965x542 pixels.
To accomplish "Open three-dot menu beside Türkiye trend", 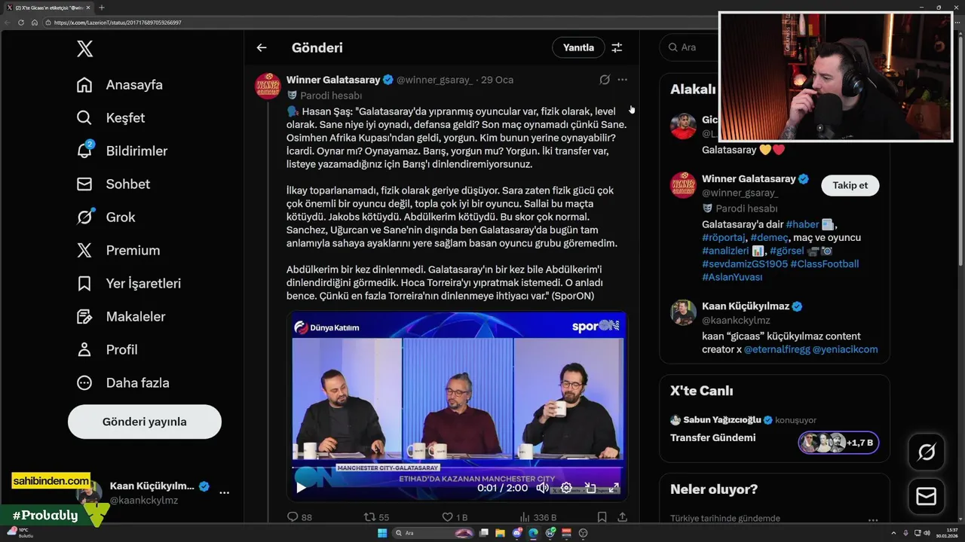I will (x=873, y=519).
